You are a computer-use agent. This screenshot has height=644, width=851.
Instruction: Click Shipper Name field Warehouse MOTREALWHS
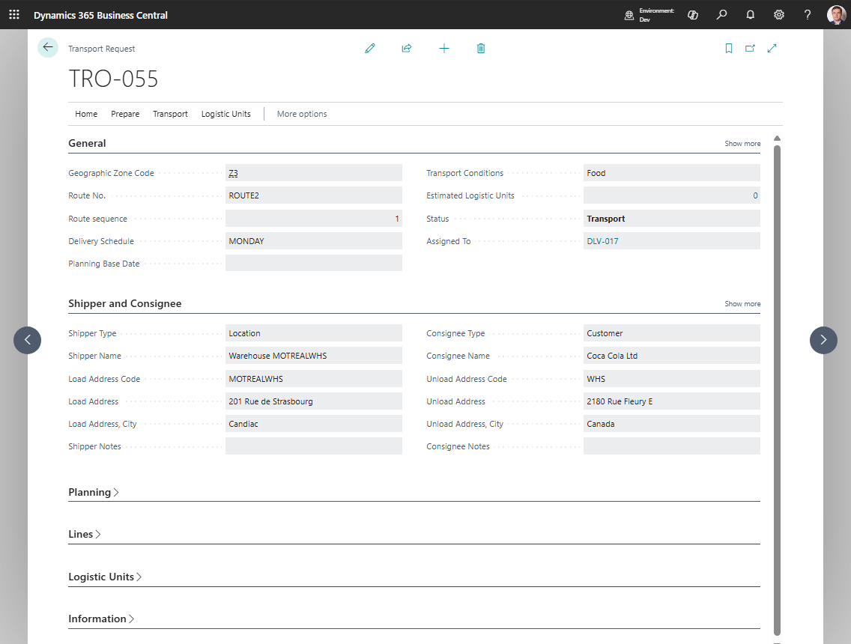(x=314, y=356)
